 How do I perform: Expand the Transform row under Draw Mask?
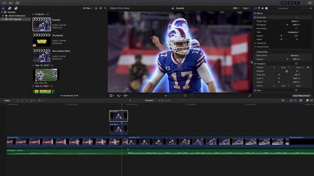pos(255,43)
